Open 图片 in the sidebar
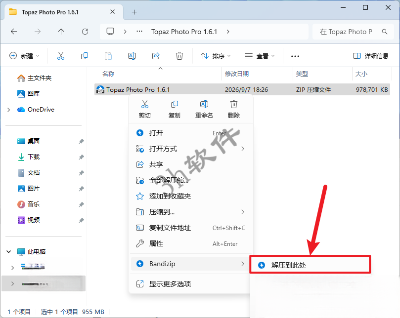This screenshot has height=318, width=400. tap(29, 188)
